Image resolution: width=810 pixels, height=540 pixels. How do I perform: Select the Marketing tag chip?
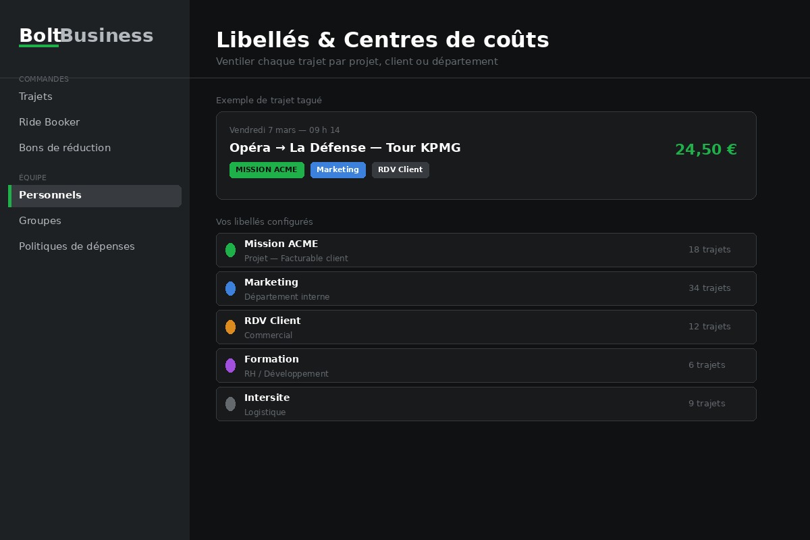pos(338,170)
